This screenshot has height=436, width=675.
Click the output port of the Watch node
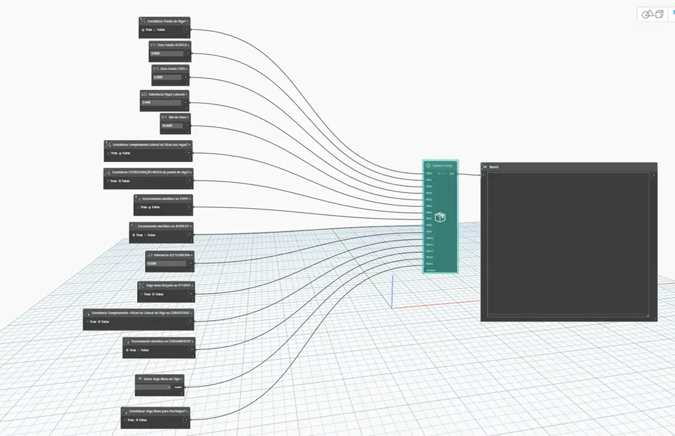pos(654,175)
